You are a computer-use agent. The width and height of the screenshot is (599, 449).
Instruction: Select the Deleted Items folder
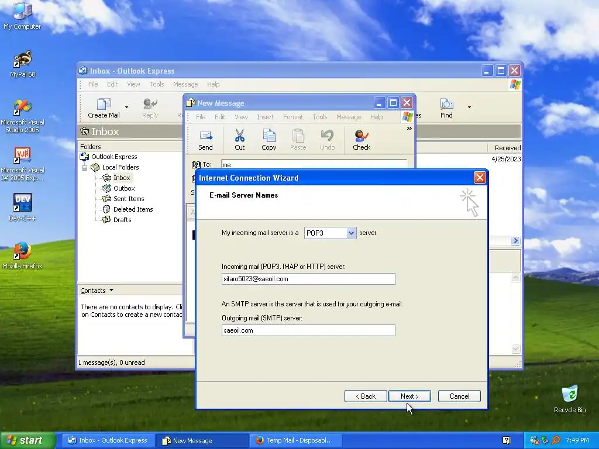(x=133, y=209)
